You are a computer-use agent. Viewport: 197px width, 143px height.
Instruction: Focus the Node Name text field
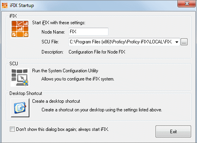(x=89, y=32)
